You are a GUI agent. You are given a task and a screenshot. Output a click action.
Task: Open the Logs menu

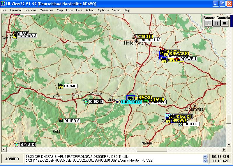click(x=69, y=10)
